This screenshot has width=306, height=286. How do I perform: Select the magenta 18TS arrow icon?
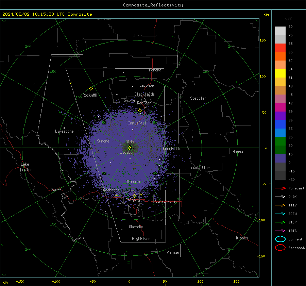280,231
